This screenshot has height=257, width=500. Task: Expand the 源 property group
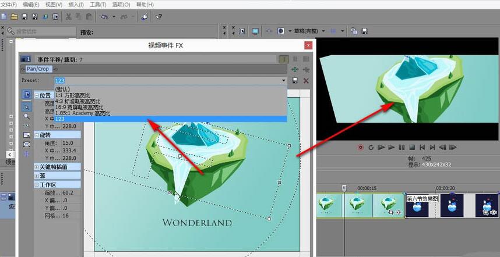pyautogui.click(x=37, y=176)
